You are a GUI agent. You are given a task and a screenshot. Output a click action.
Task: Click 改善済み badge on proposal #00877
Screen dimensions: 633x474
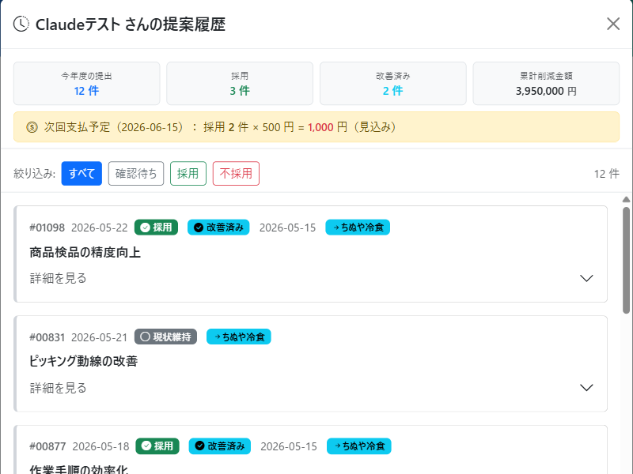(x=220, y=446)
